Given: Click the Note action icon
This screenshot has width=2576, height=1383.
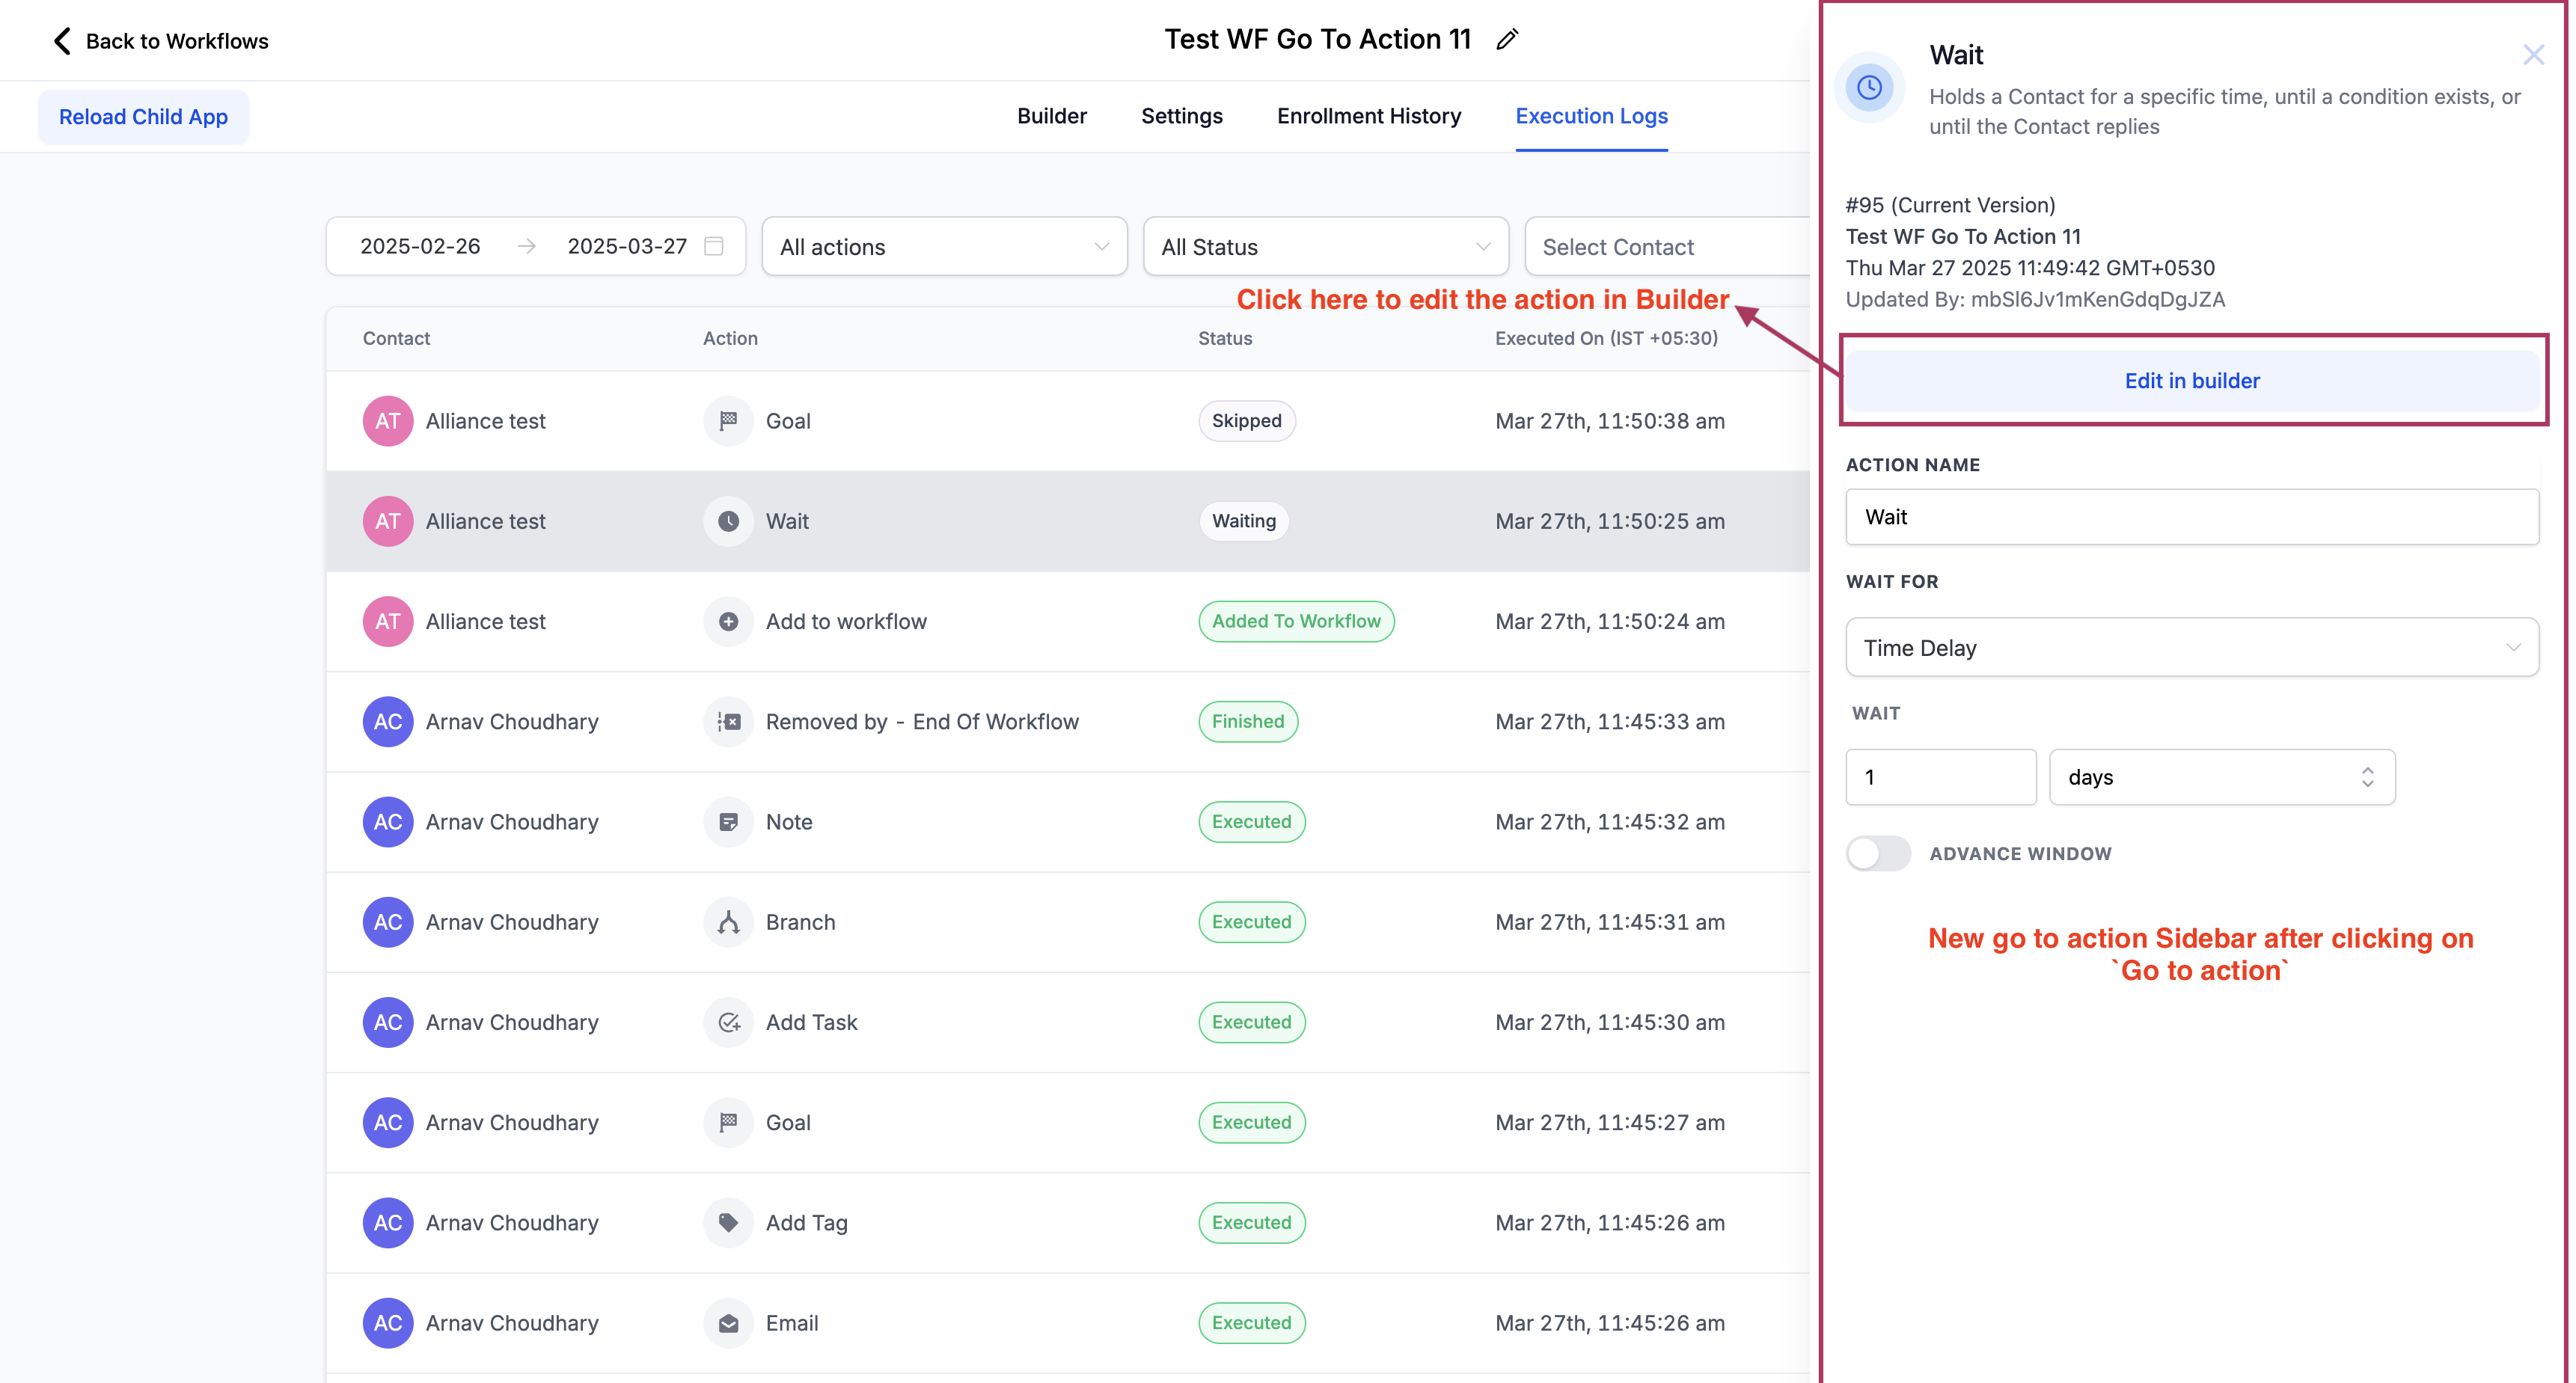Looking at the screenshot, I should (728, 822).
